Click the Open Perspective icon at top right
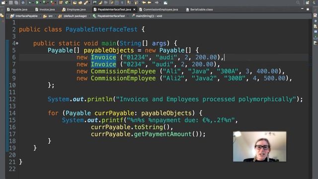 click(x=308, y=2)
